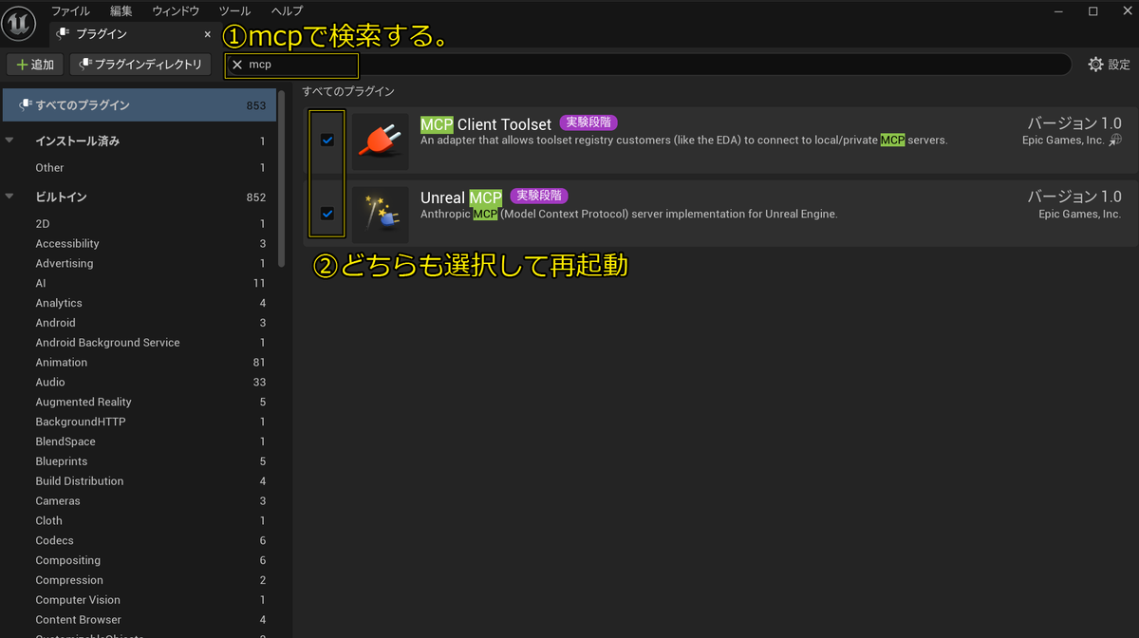Open the ファイル menu
Screen dimensions: 1139x638
pyautogui.click(x=70, y=10)
